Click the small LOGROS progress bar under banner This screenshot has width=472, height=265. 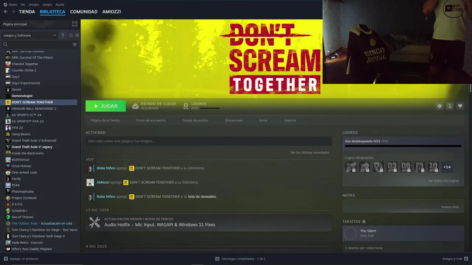pyautogui.click(x=209, y=108)
